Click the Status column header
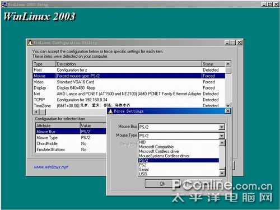Screen dimensions: 280x210 213,64
